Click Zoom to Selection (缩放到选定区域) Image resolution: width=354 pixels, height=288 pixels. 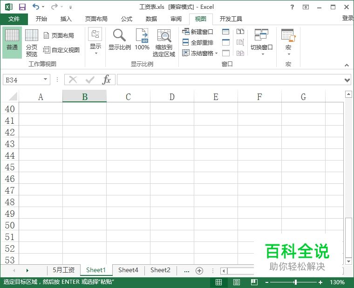pos(164,43)
